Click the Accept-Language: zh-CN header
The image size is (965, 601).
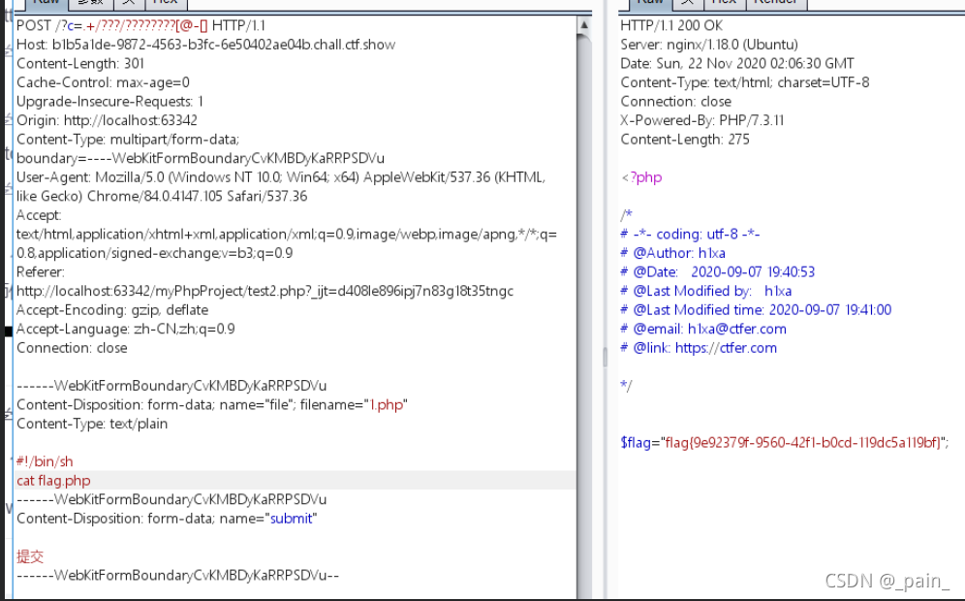click(126, 329)
